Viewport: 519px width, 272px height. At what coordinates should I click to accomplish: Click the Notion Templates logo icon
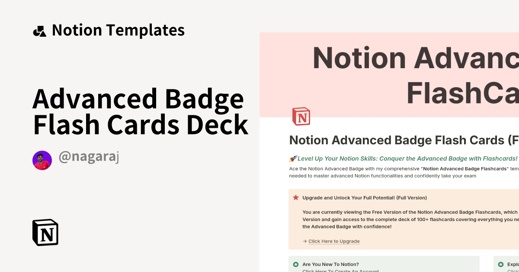(x=40, y=30)
